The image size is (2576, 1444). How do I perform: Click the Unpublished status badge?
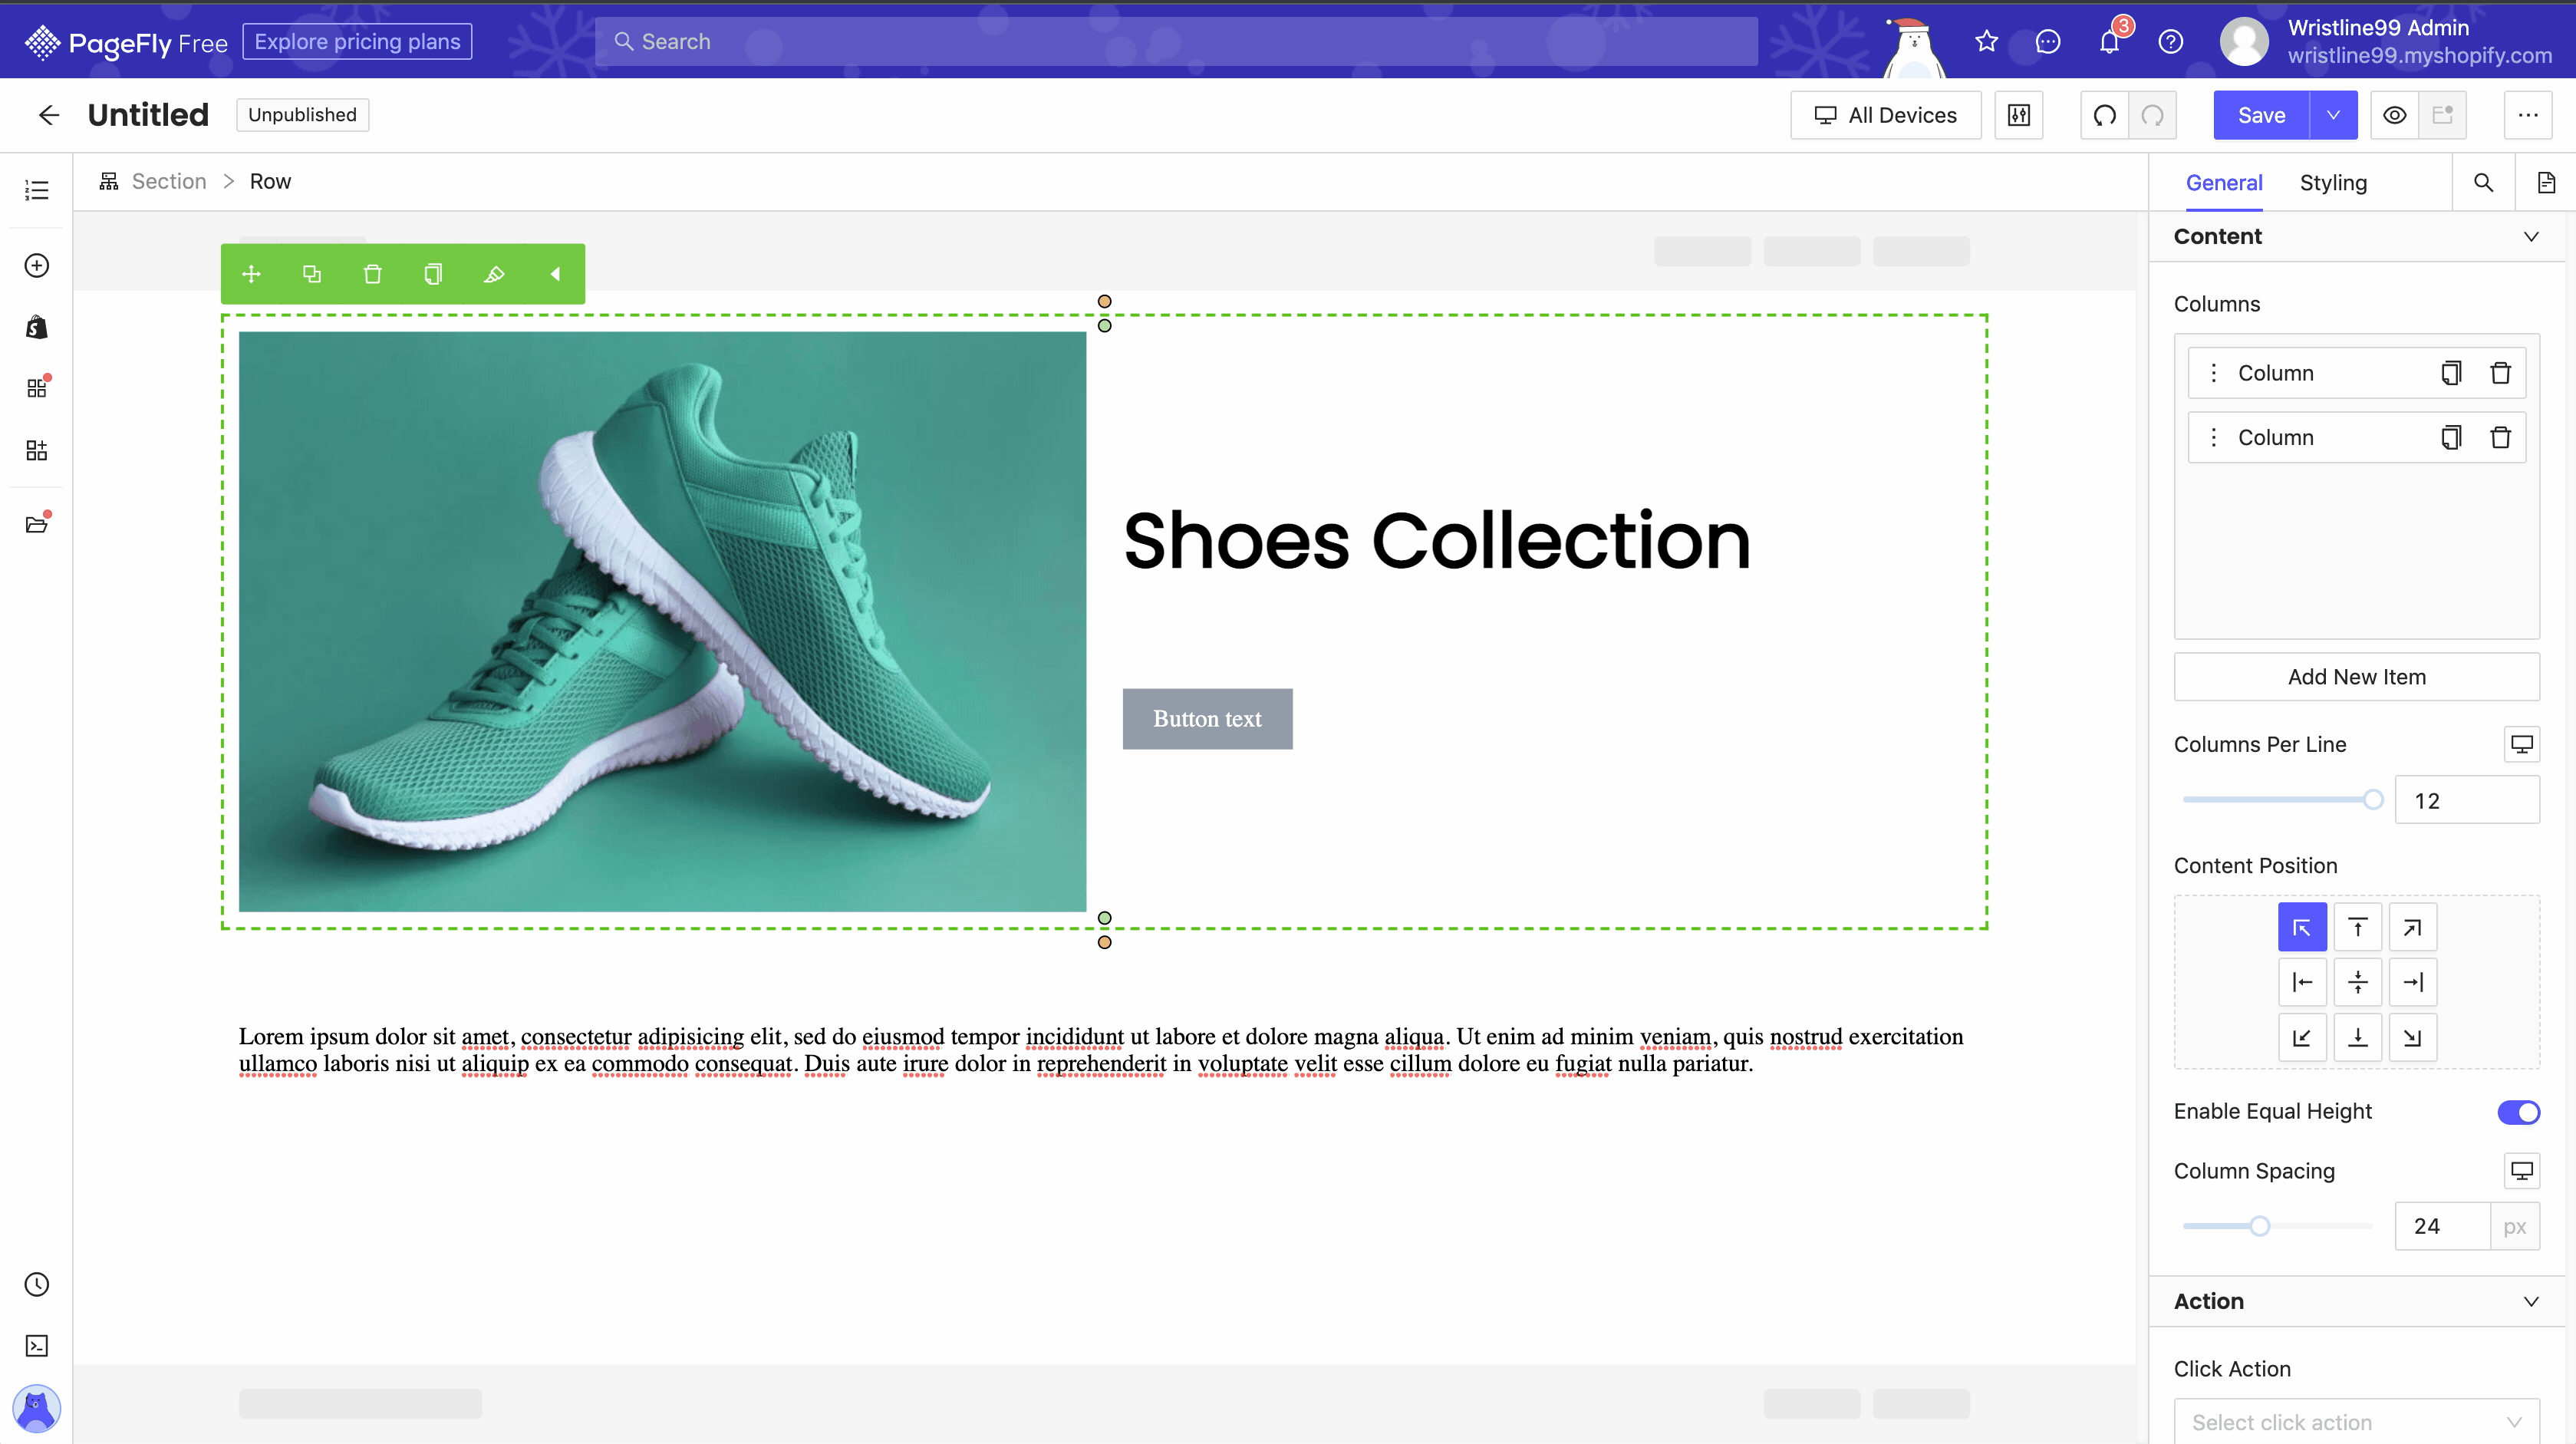pyautogui.click(x=302, y=115)
